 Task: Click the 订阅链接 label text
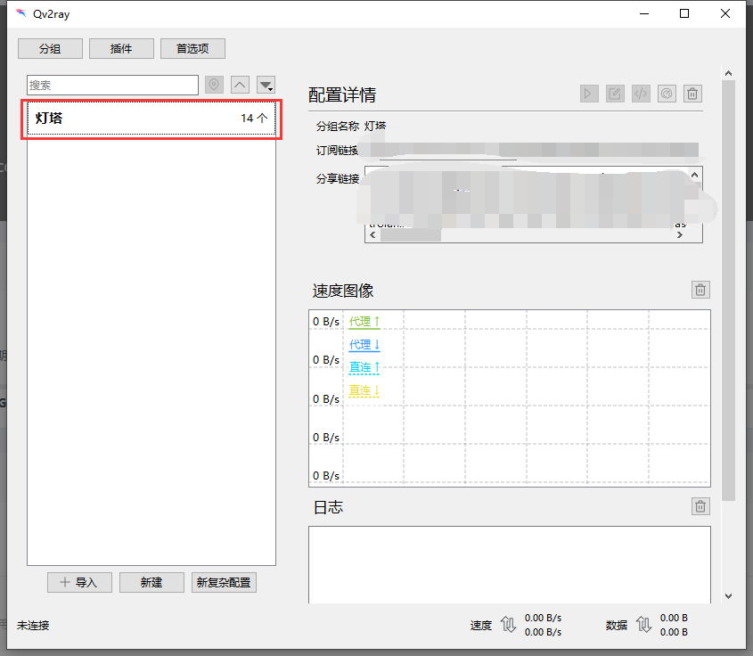[x=337, y=151]
